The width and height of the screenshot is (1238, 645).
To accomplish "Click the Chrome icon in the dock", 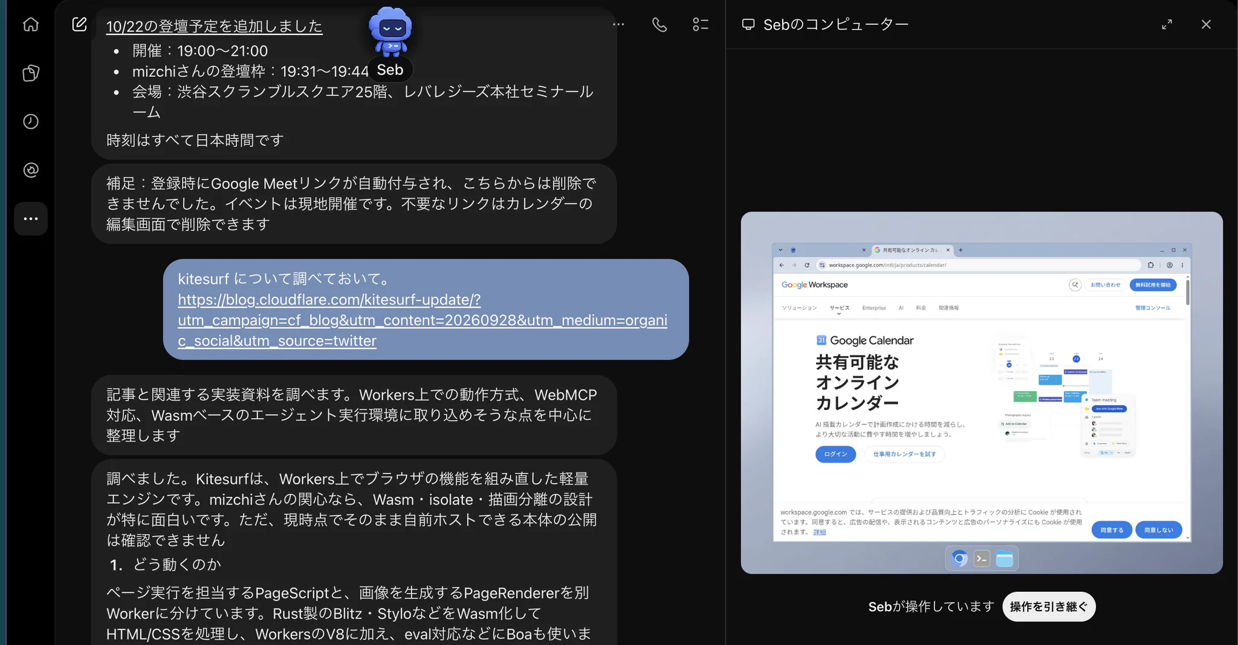I will [x=959, y=559].
